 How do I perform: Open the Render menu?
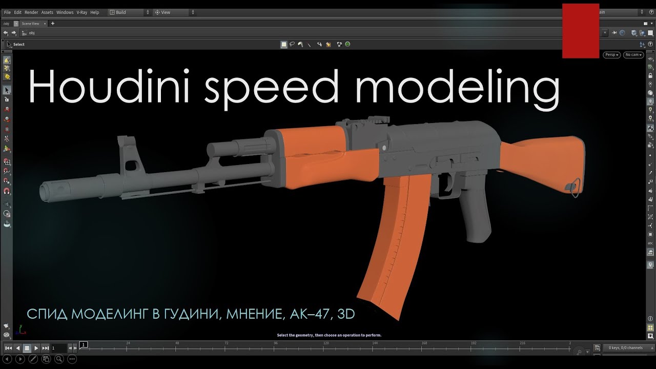31,12
